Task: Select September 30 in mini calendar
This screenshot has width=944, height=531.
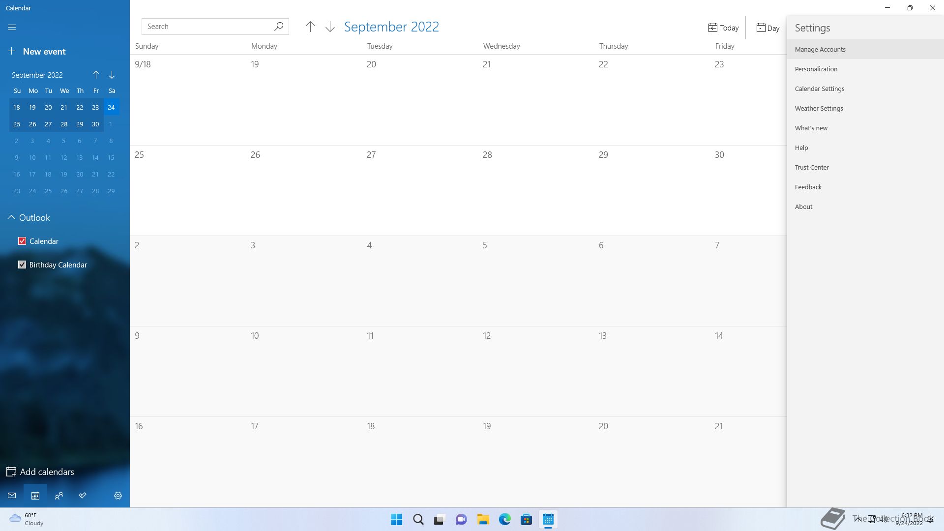Action: coord(95,124)
